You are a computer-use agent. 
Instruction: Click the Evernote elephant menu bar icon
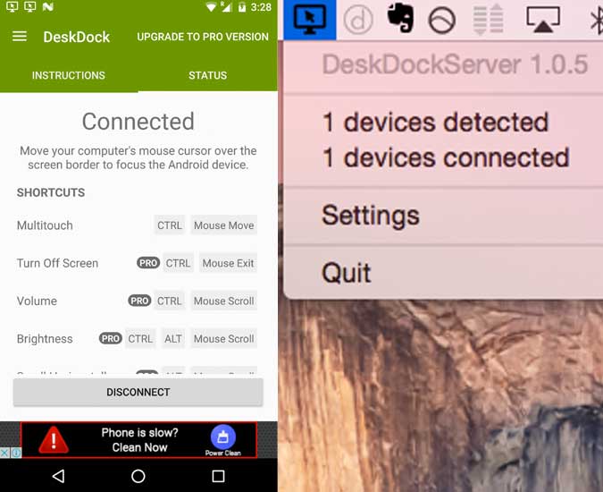[400, 17]
